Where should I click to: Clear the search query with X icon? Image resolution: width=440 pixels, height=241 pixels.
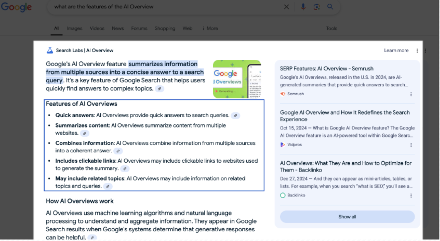pos(286,7)
